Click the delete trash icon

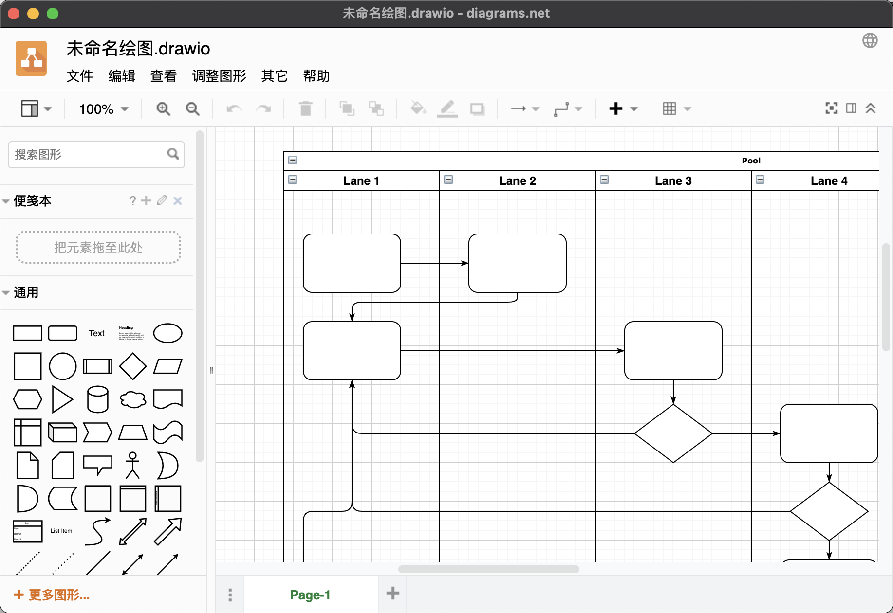pos(305,108)
